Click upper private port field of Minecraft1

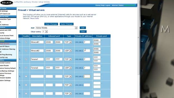[97, 40]
